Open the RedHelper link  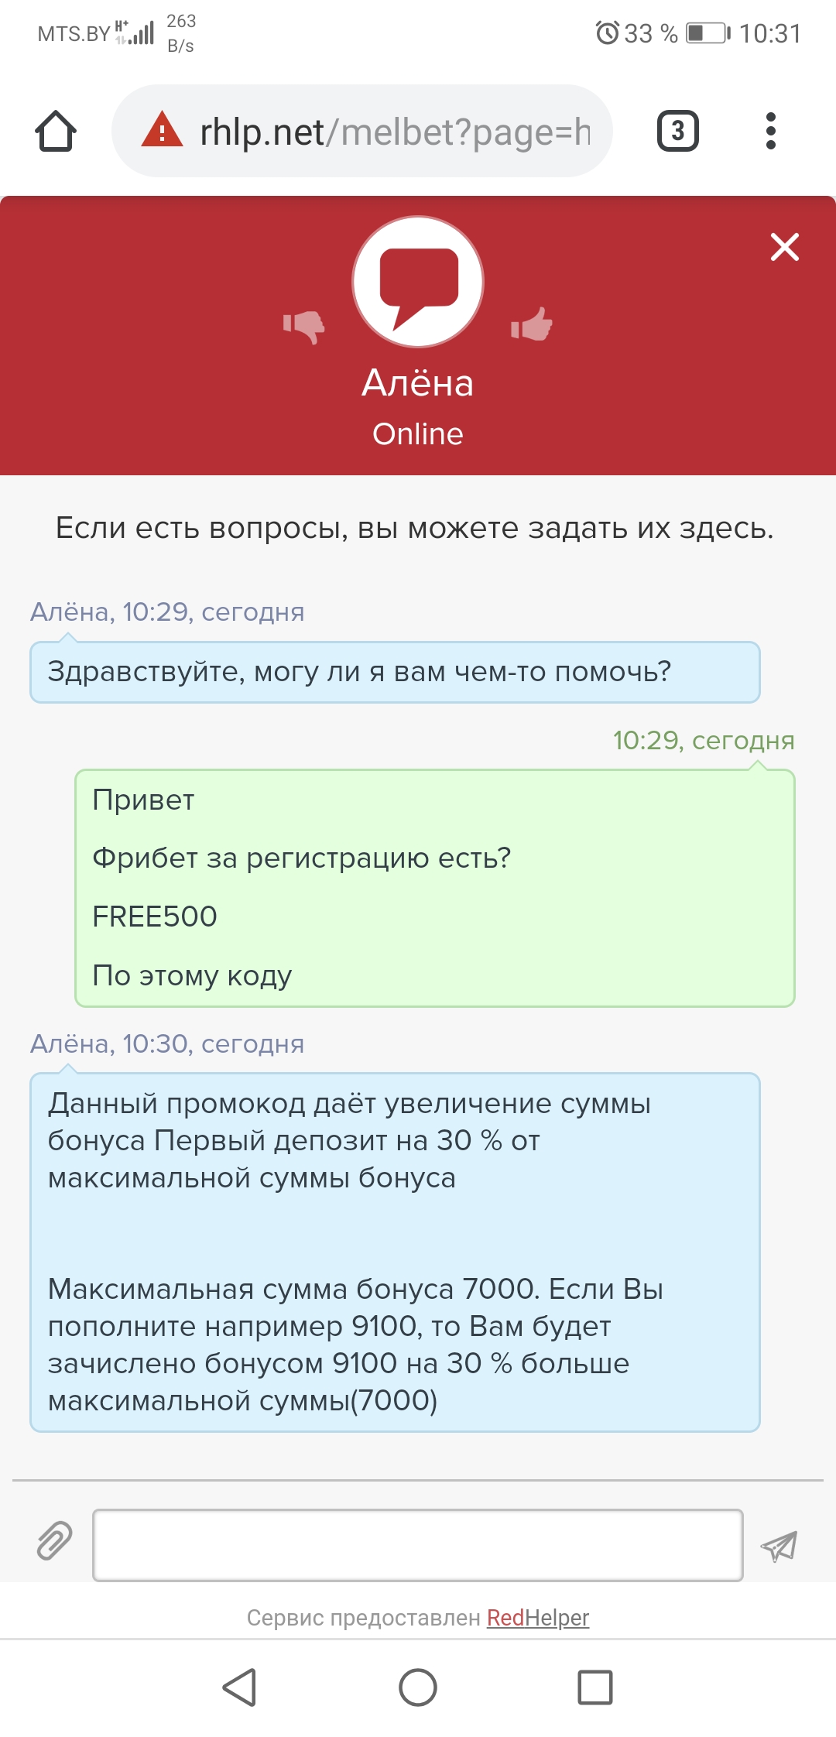click(538, 1618)
